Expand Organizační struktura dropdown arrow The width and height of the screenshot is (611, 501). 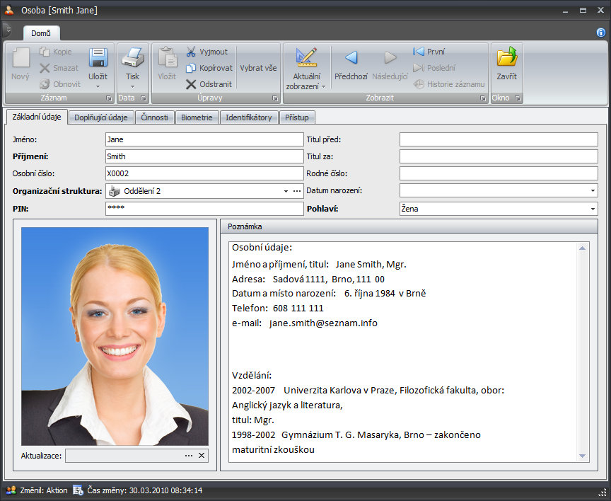[286, 191]
